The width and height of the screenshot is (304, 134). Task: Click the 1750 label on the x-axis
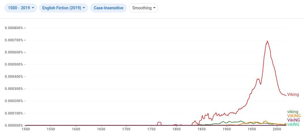click(x=151, y=129)
